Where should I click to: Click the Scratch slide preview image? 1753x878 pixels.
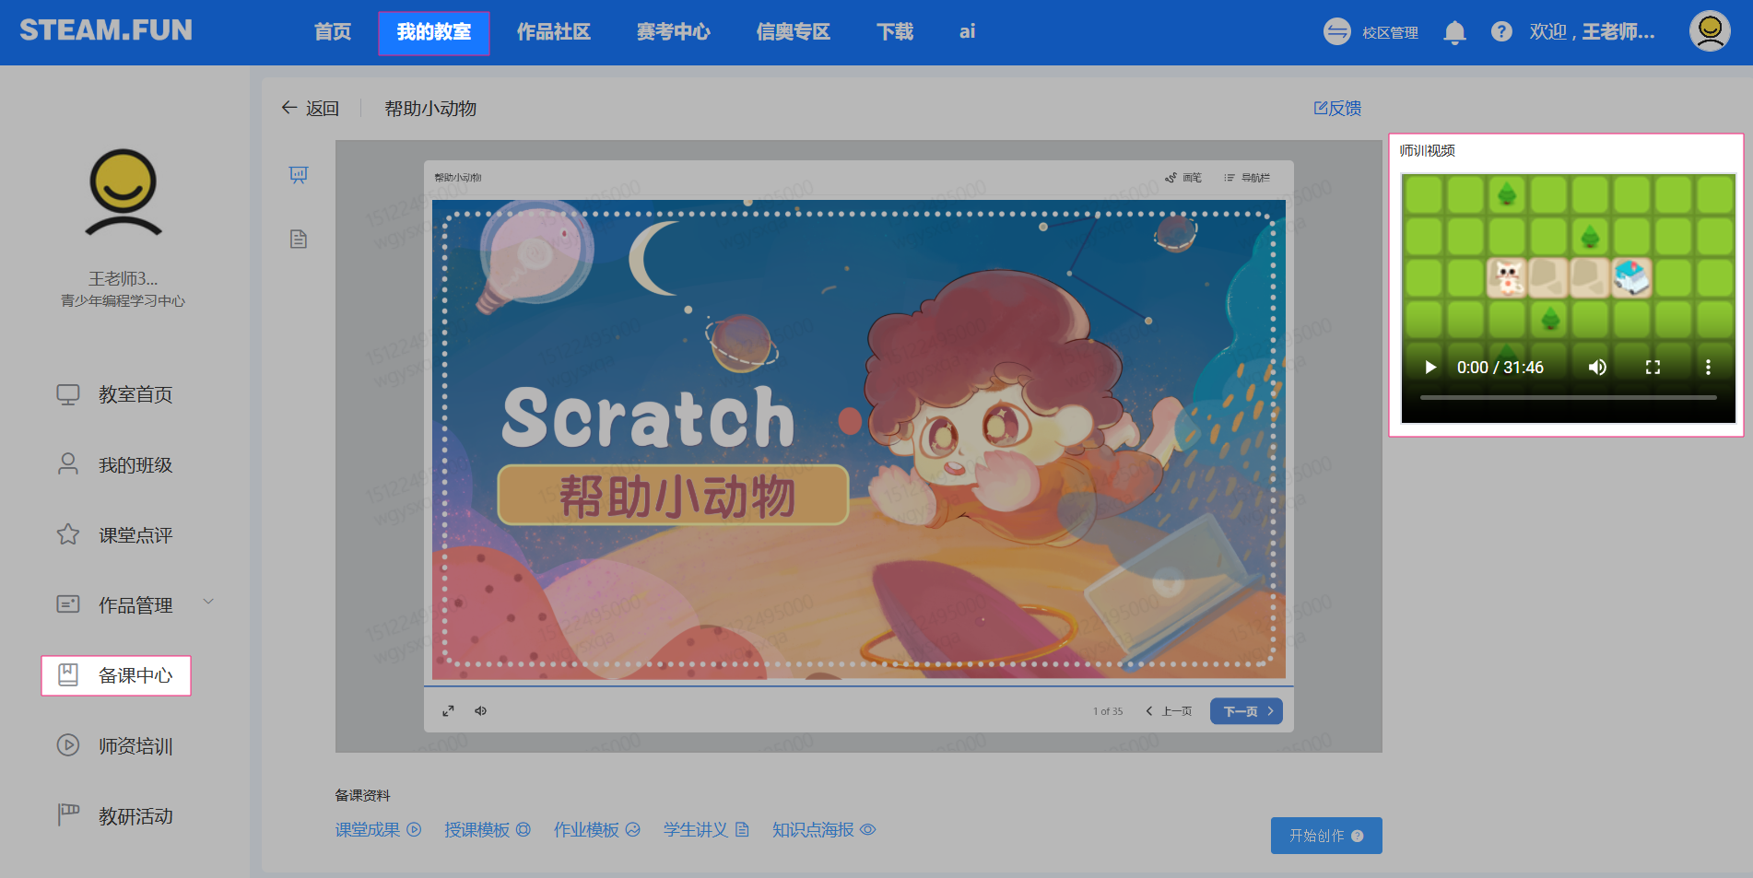[859, 439]
